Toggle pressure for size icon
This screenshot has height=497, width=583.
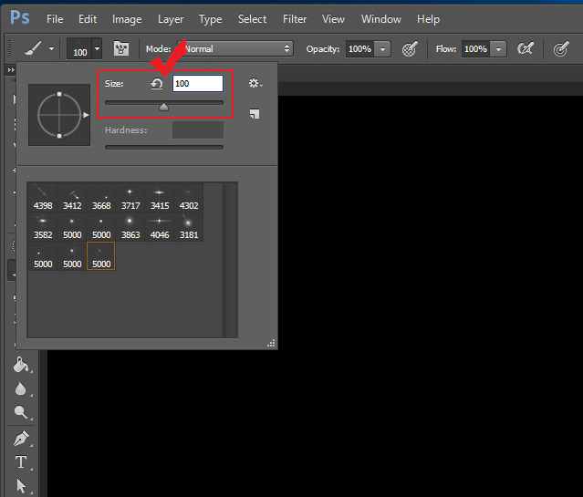click(x=561, y=48)
